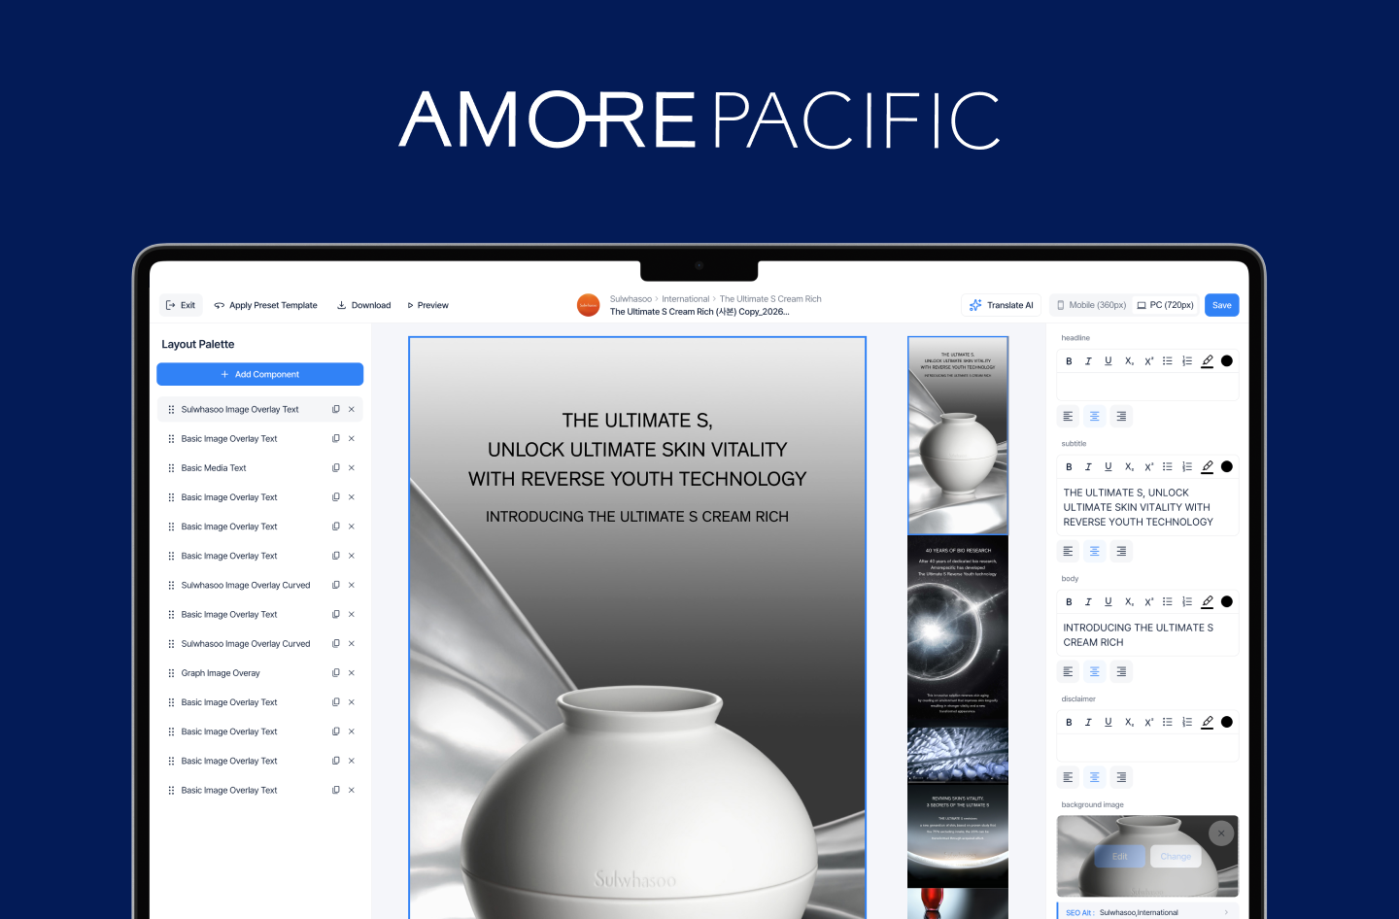Remove the background image with X icon
This screenshot has width=1399, height=919.
pos(1221,833)
